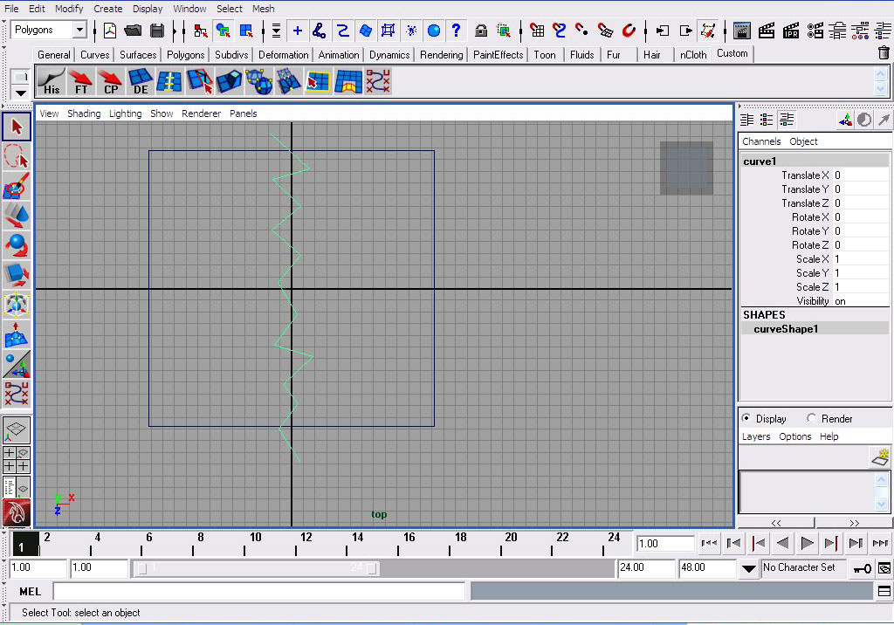This screenshot has height=625, width=894.
Task: Toggle the auto keyframe key button
Action: point(862,568)
